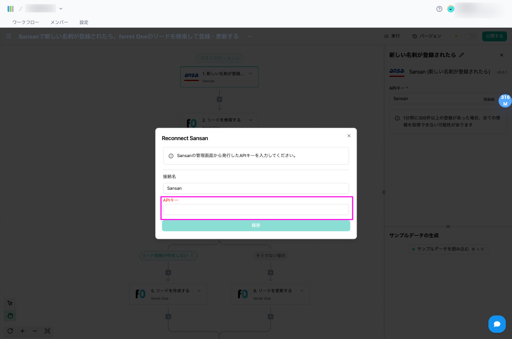
Task: Click the Sansan logo on step 1
Action: coord(191,76)
